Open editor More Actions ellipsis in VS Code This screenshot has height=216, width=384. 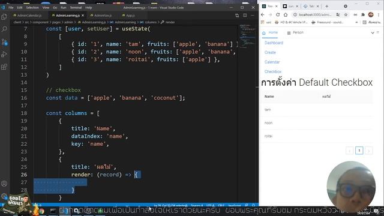[252, 15]
